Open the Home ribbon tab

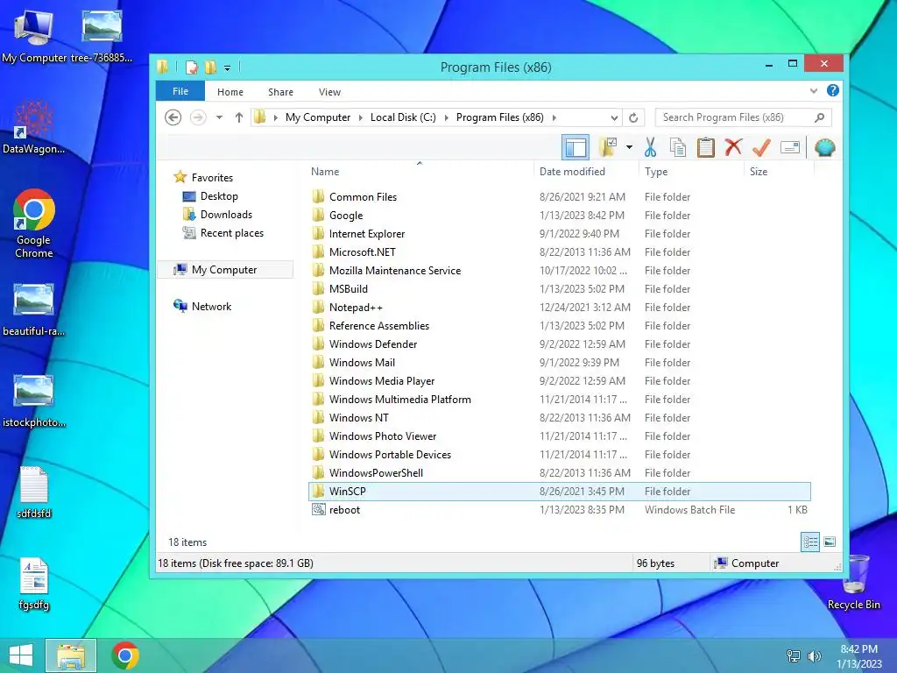(230, 91)
